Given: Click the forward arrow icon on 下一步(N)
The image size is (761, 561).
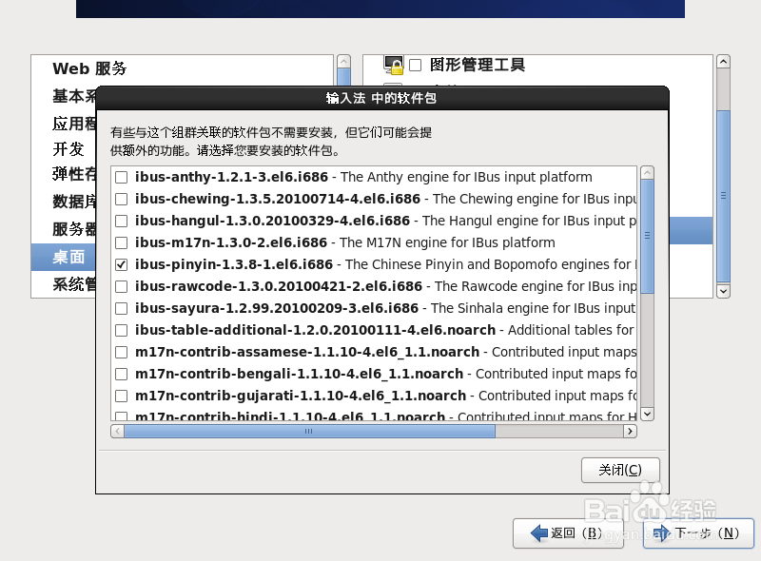Looking at the screenshot, I should click(x=663, y=533).
